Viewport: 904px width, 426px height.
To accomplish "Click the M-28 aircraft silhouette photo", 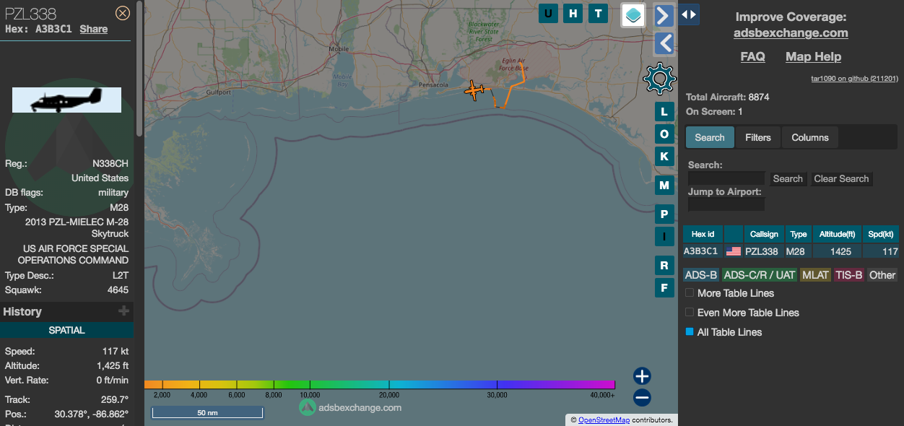I will coord(66,100).
